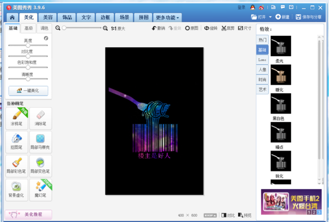Click 重做 redo in the toolbar

click(175, 28)
